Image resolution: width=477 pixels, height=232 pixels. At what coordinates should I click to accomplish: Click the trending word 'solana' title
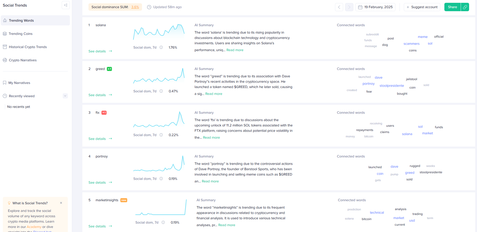click(x=100, y=25)
